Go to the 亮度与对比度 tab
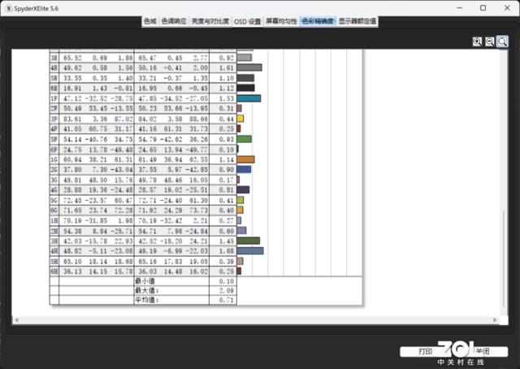This screenshot has height=369, width=520. [x=210, y=21]
